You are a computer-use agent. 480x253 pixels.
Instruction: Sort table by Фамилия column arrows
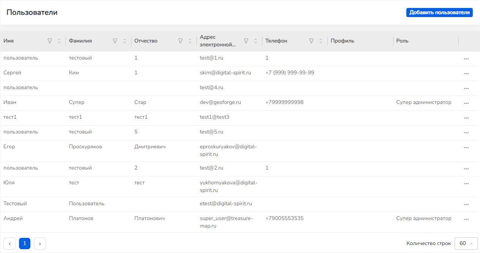(125, 41)
